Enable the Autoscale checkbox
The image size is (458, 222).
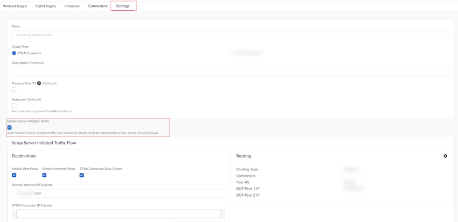tap(14, 106)
